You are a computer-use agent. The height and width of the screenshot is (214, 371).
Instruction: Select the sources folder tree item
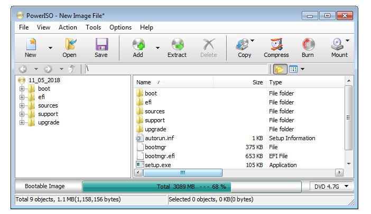pyautogui.click(x=48, y=106)
